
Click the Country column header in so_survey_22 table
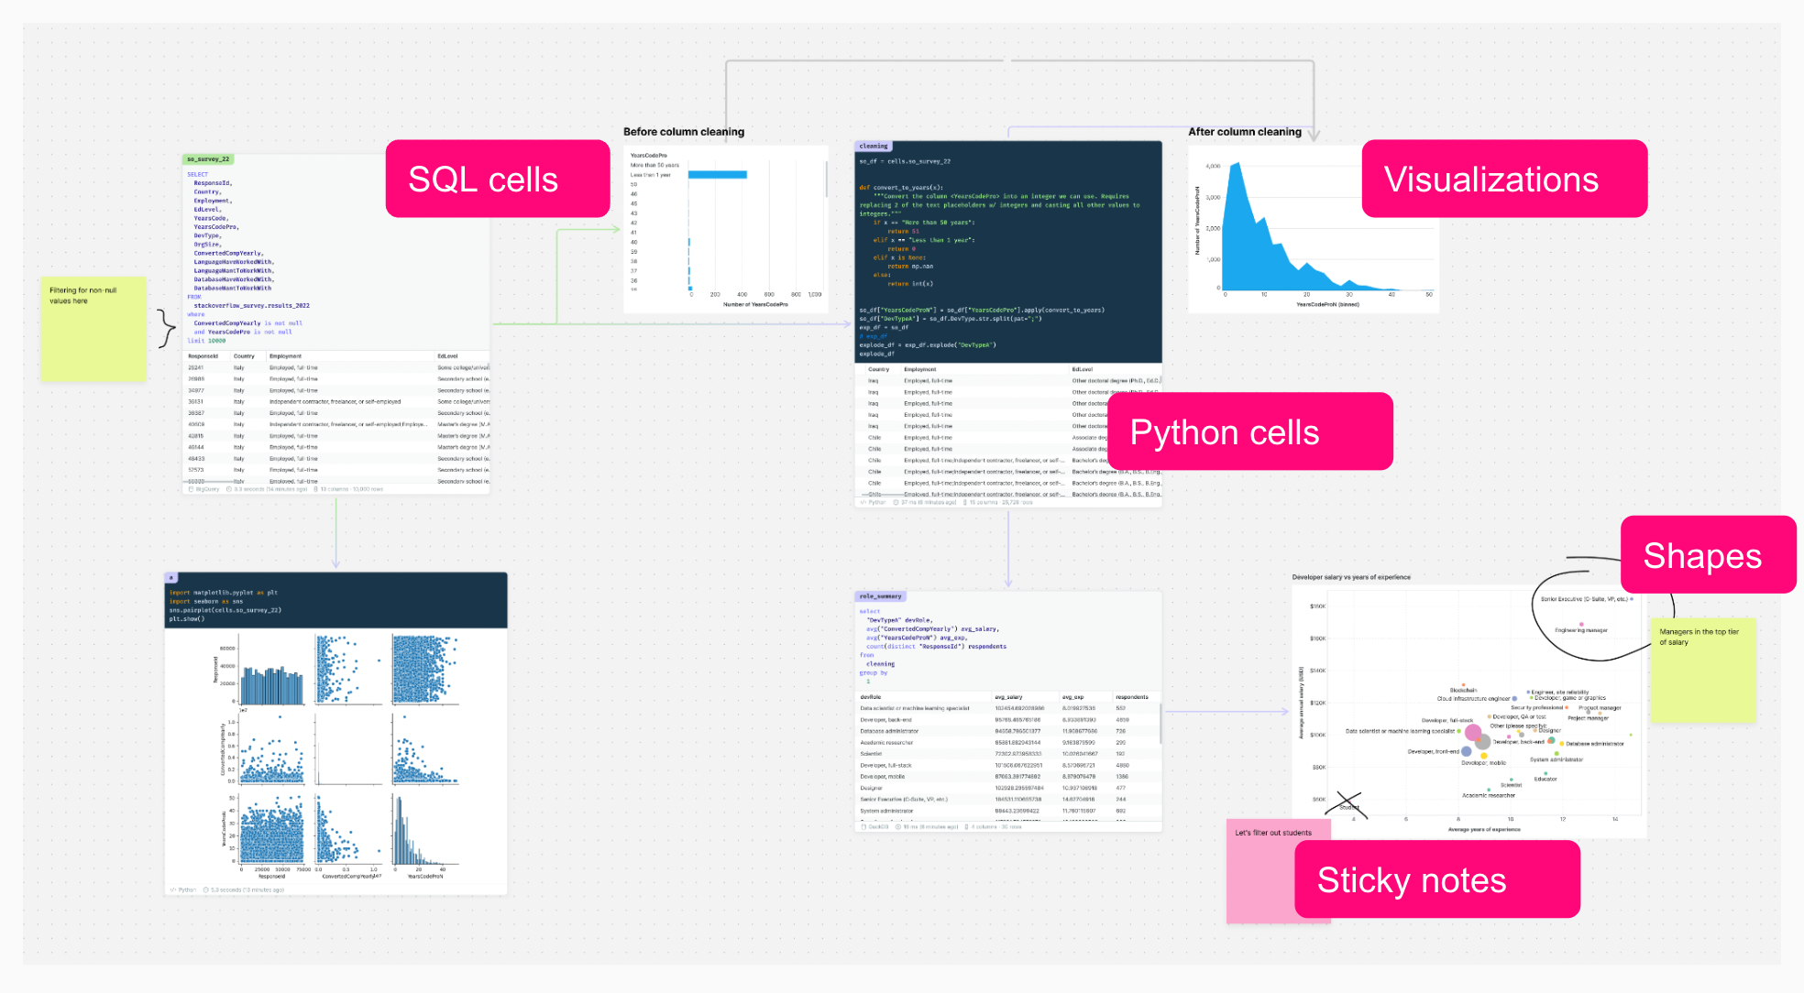coord(244,356)
